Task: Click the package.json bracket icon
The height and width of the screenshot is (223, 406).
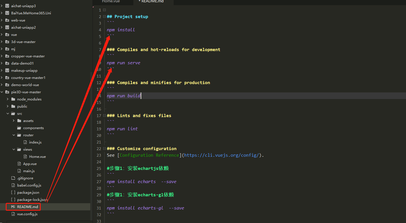Action: coord(13,192)
